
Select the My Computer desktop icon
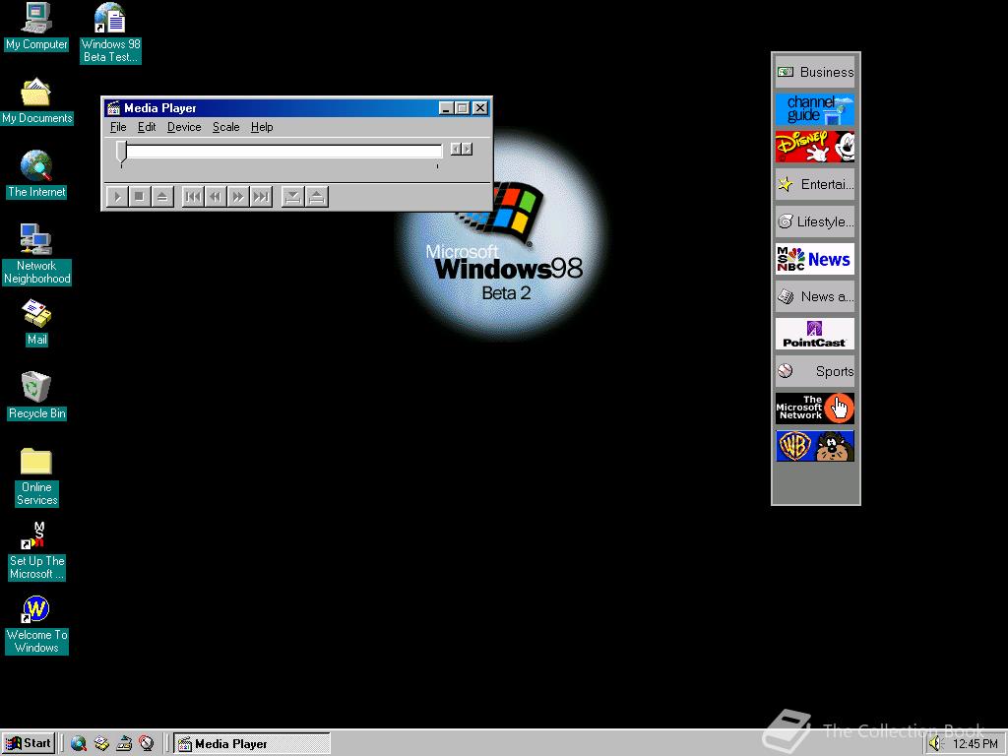[x=36, y=27]
